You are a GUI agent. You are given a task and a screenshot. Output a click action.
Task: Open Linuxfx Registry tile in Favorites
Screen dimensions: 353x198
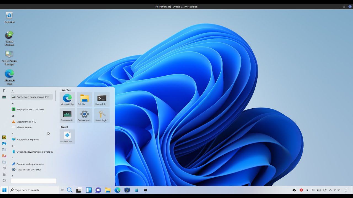click(102, 116)
